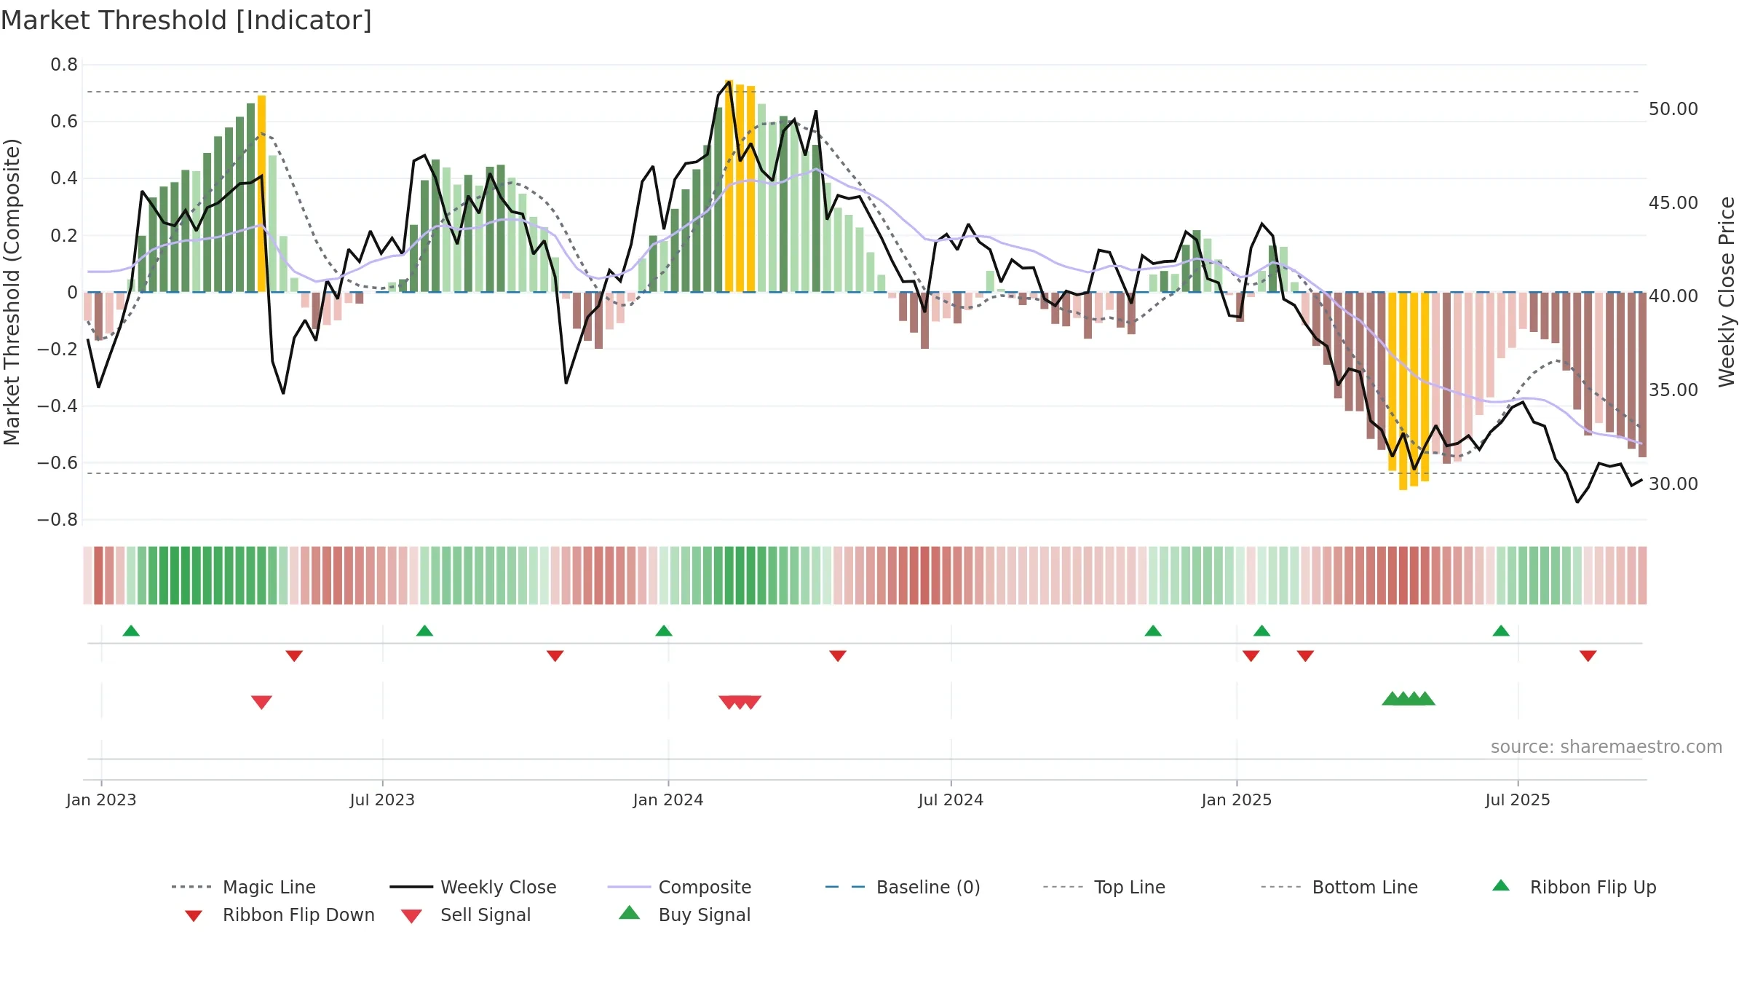Click the red Ribbon Flip Down legend triangle

point(194,916)
